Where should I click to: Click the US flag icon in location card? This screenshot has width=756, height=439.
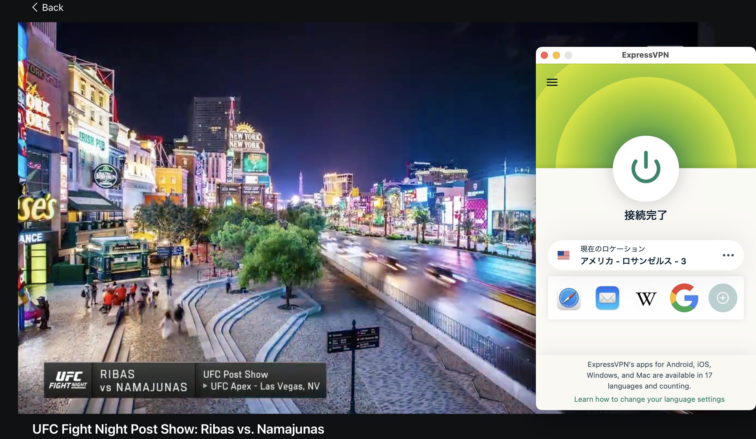(563, 255)
